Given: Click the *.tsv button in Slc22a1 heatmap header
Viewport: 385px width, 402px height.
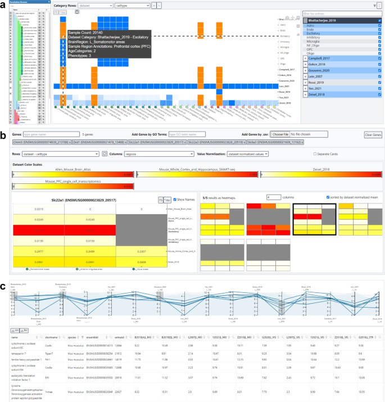Looking at the screenshot, I should tap(167, 200).
